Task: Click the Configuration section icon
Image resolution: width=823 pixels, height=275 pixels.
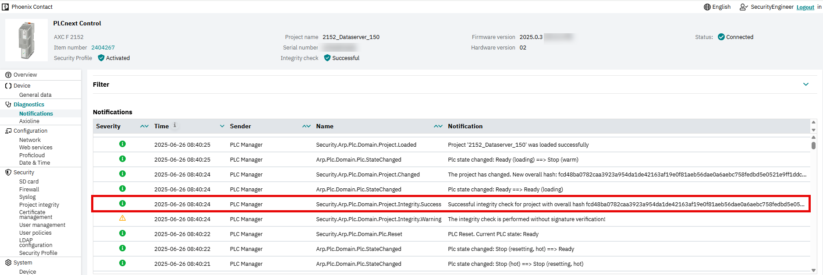Action: tap(8, 131)
